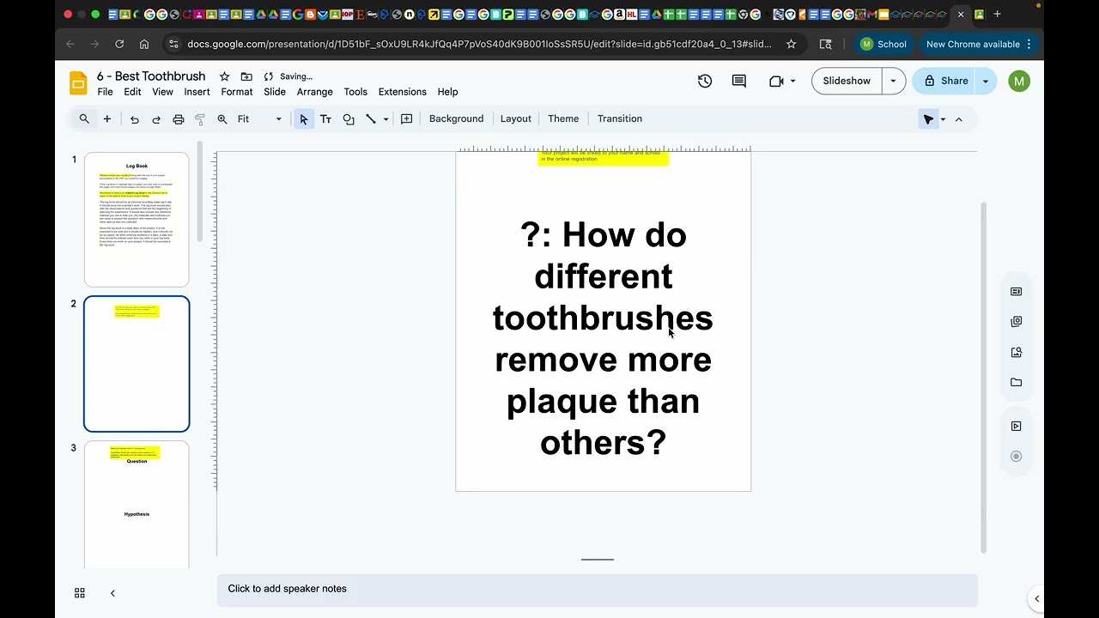Open the Tools menu
1099x618 pixels.
coord(355,92)
